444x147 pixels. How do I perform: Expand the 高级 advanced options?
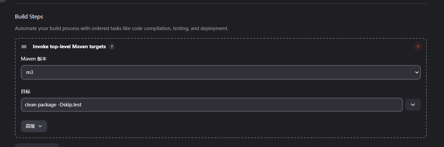[34, 126]
